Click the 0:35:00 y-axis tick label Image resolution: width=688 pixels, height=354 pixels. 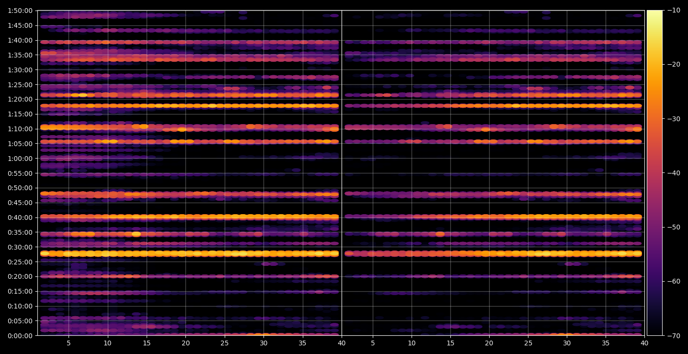[20, 232]
